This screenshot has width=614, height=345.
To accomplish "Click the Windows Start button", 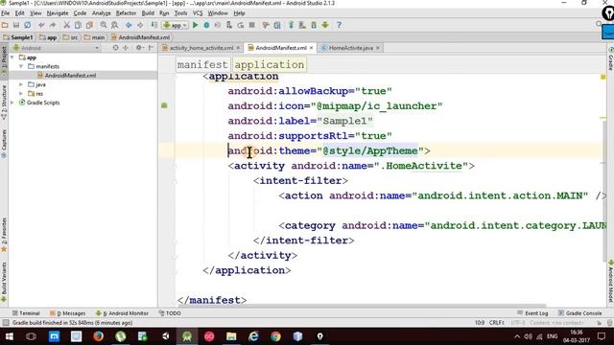I will pyautogui.click(x=9, y=336).
